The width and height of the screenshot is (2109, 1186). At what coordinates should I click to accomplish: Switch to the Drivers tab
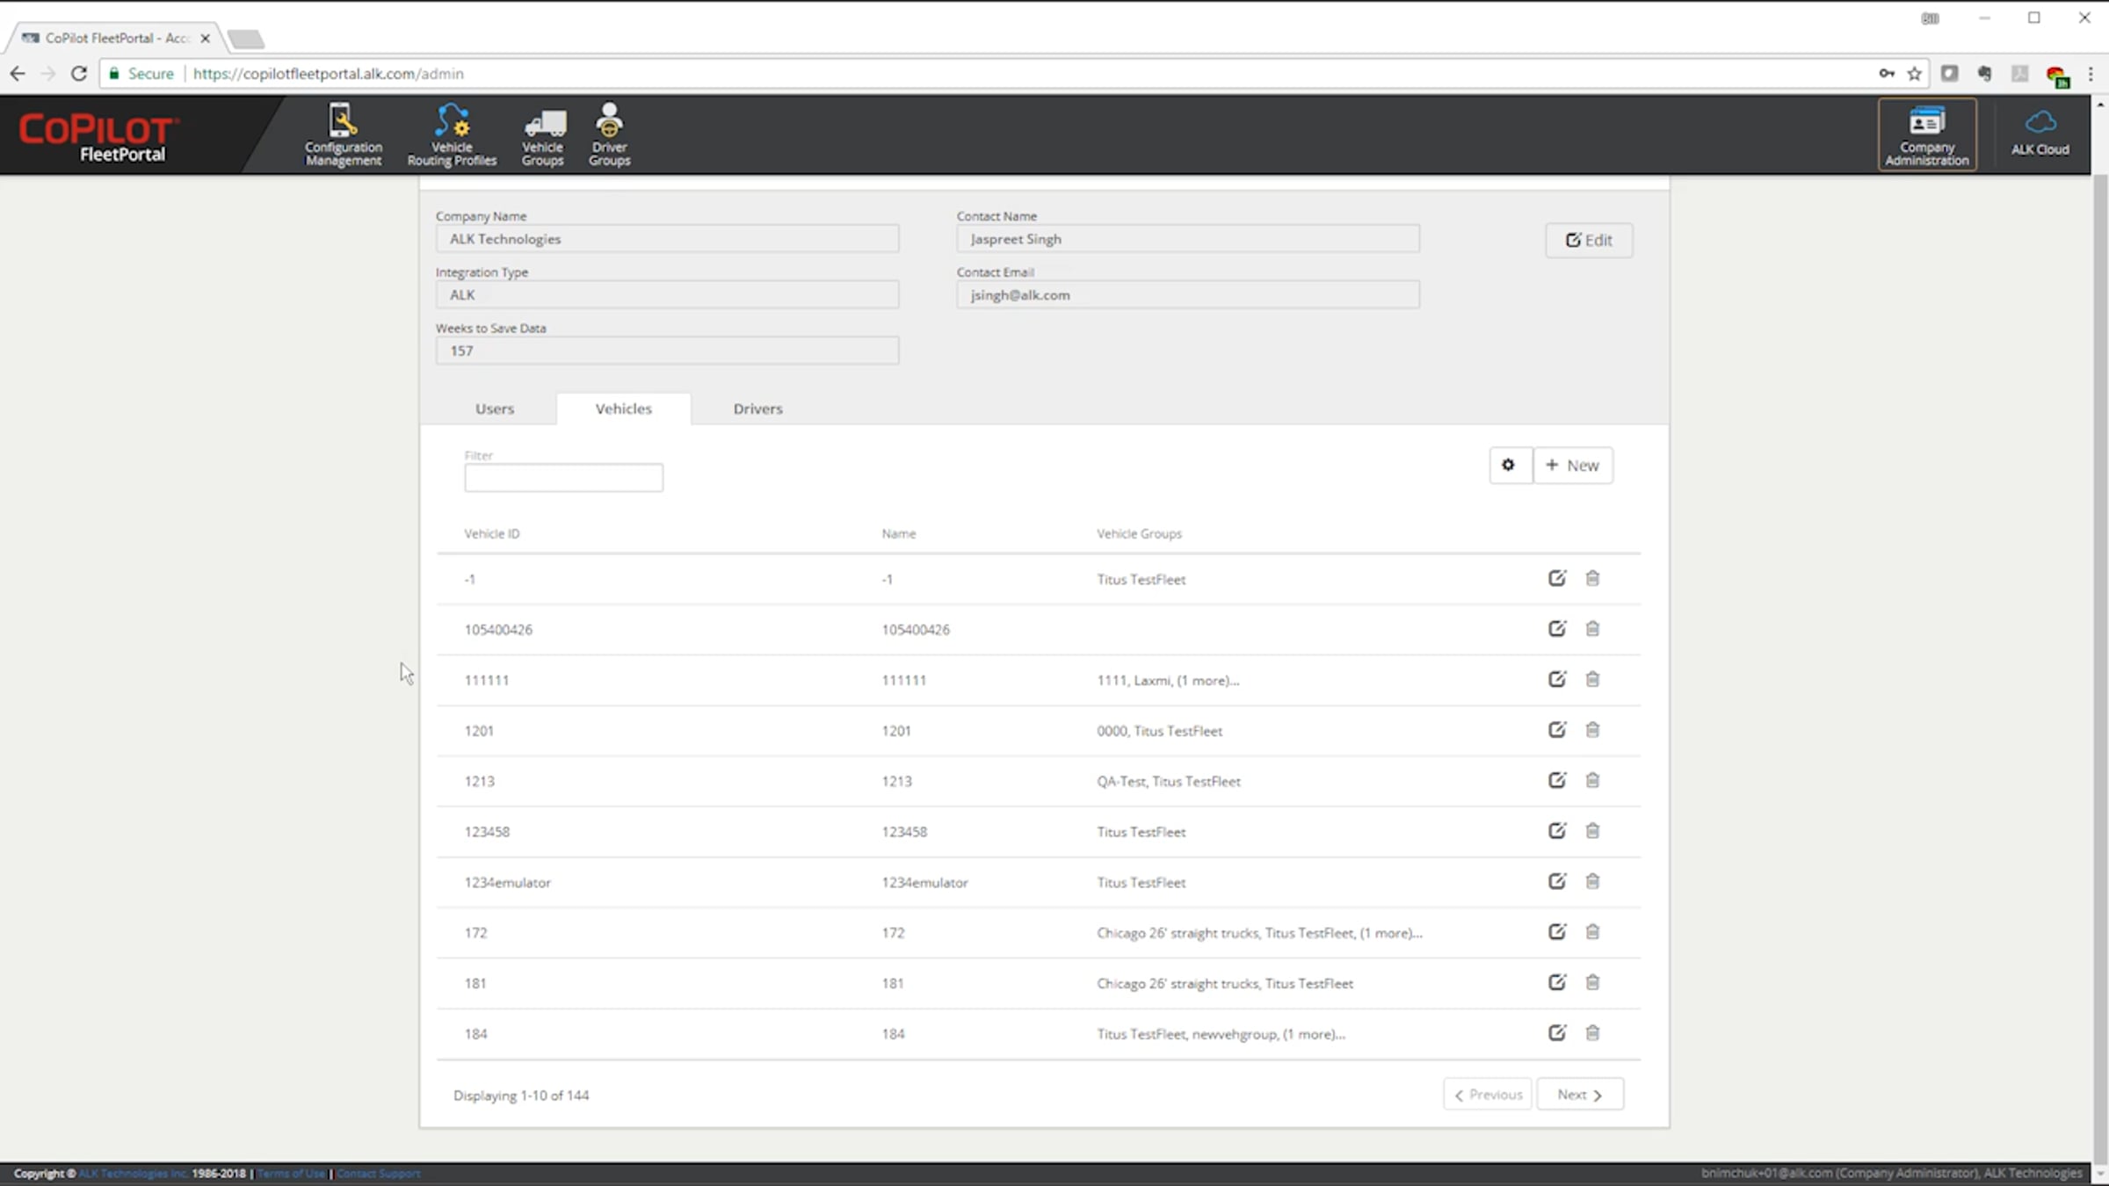(x=757, y=409)
